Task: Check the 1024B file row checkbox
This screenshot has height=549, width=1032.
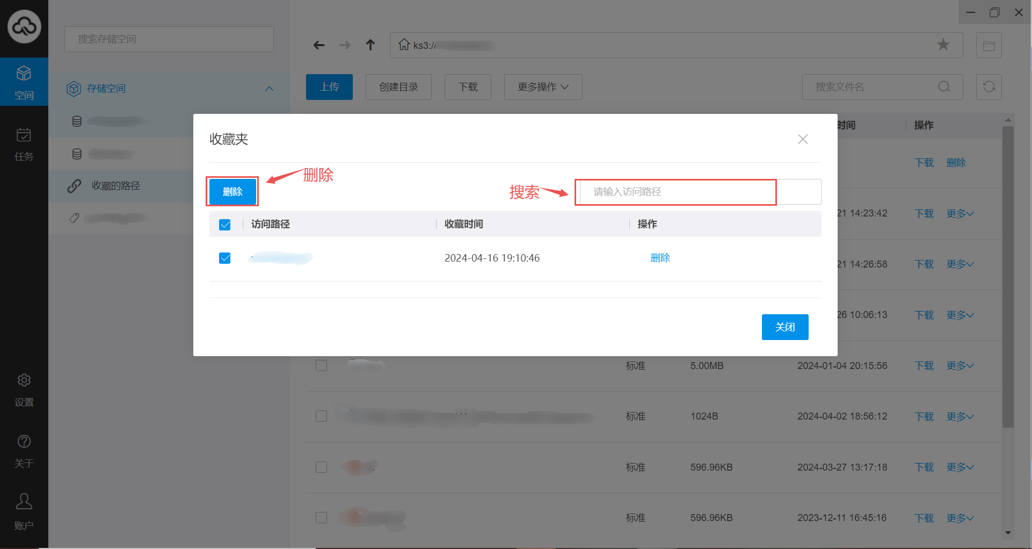Action: (x=322, y=416)
